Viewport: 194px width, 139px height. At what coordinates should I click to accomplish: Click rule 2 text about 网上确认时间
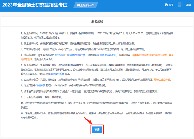78,43
